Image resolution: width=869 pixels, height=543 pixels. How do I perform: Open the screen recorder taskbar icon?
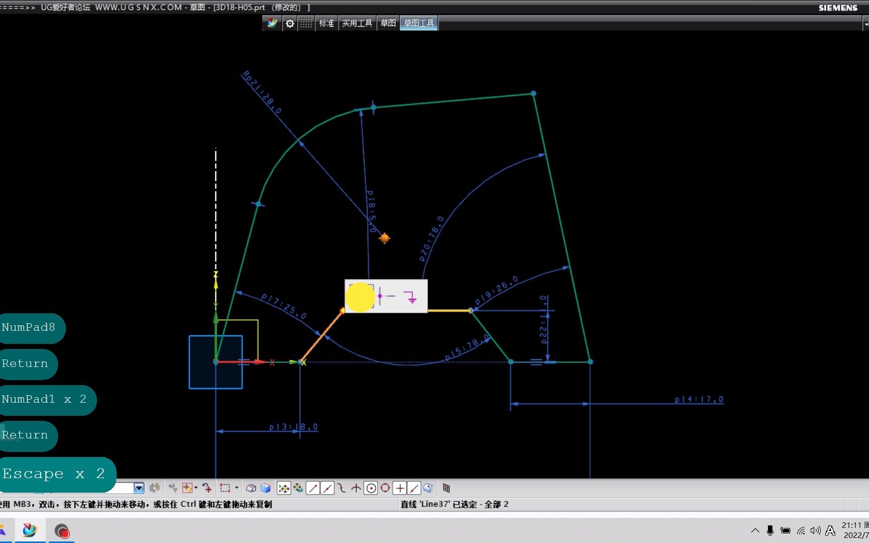point(62,531)
